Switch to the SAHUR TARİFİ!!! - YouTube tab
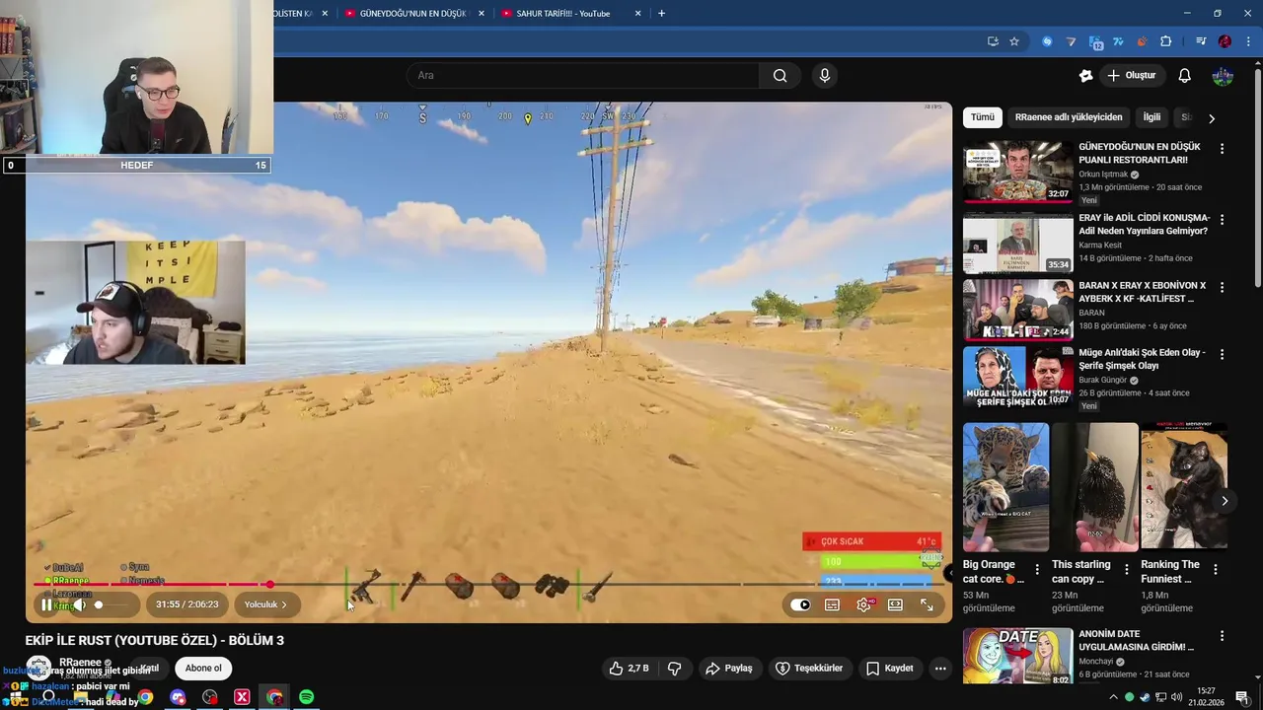The width and height of the screenshot is (1263, 710). click(x=570, y=14)
